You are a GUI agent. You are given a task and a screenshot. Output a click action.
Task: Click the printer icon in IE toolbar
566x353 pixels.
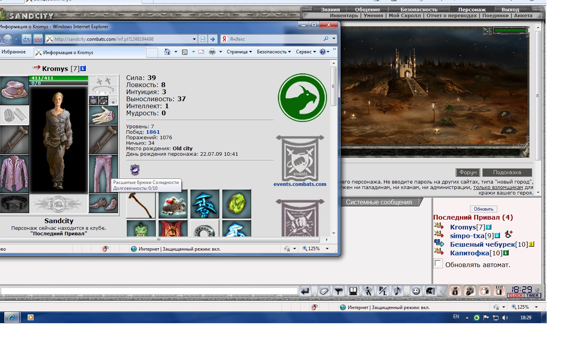(212, 52)
